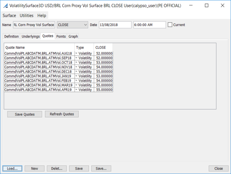231x174 pixels.
Task: Expand Type dropdown for JAN19 quote
Action: (76, 76)
